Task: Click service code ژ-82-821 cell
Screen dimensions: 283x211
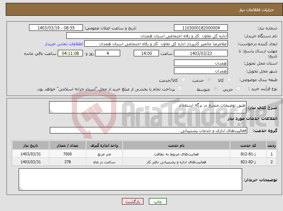Action: point(248,162)
